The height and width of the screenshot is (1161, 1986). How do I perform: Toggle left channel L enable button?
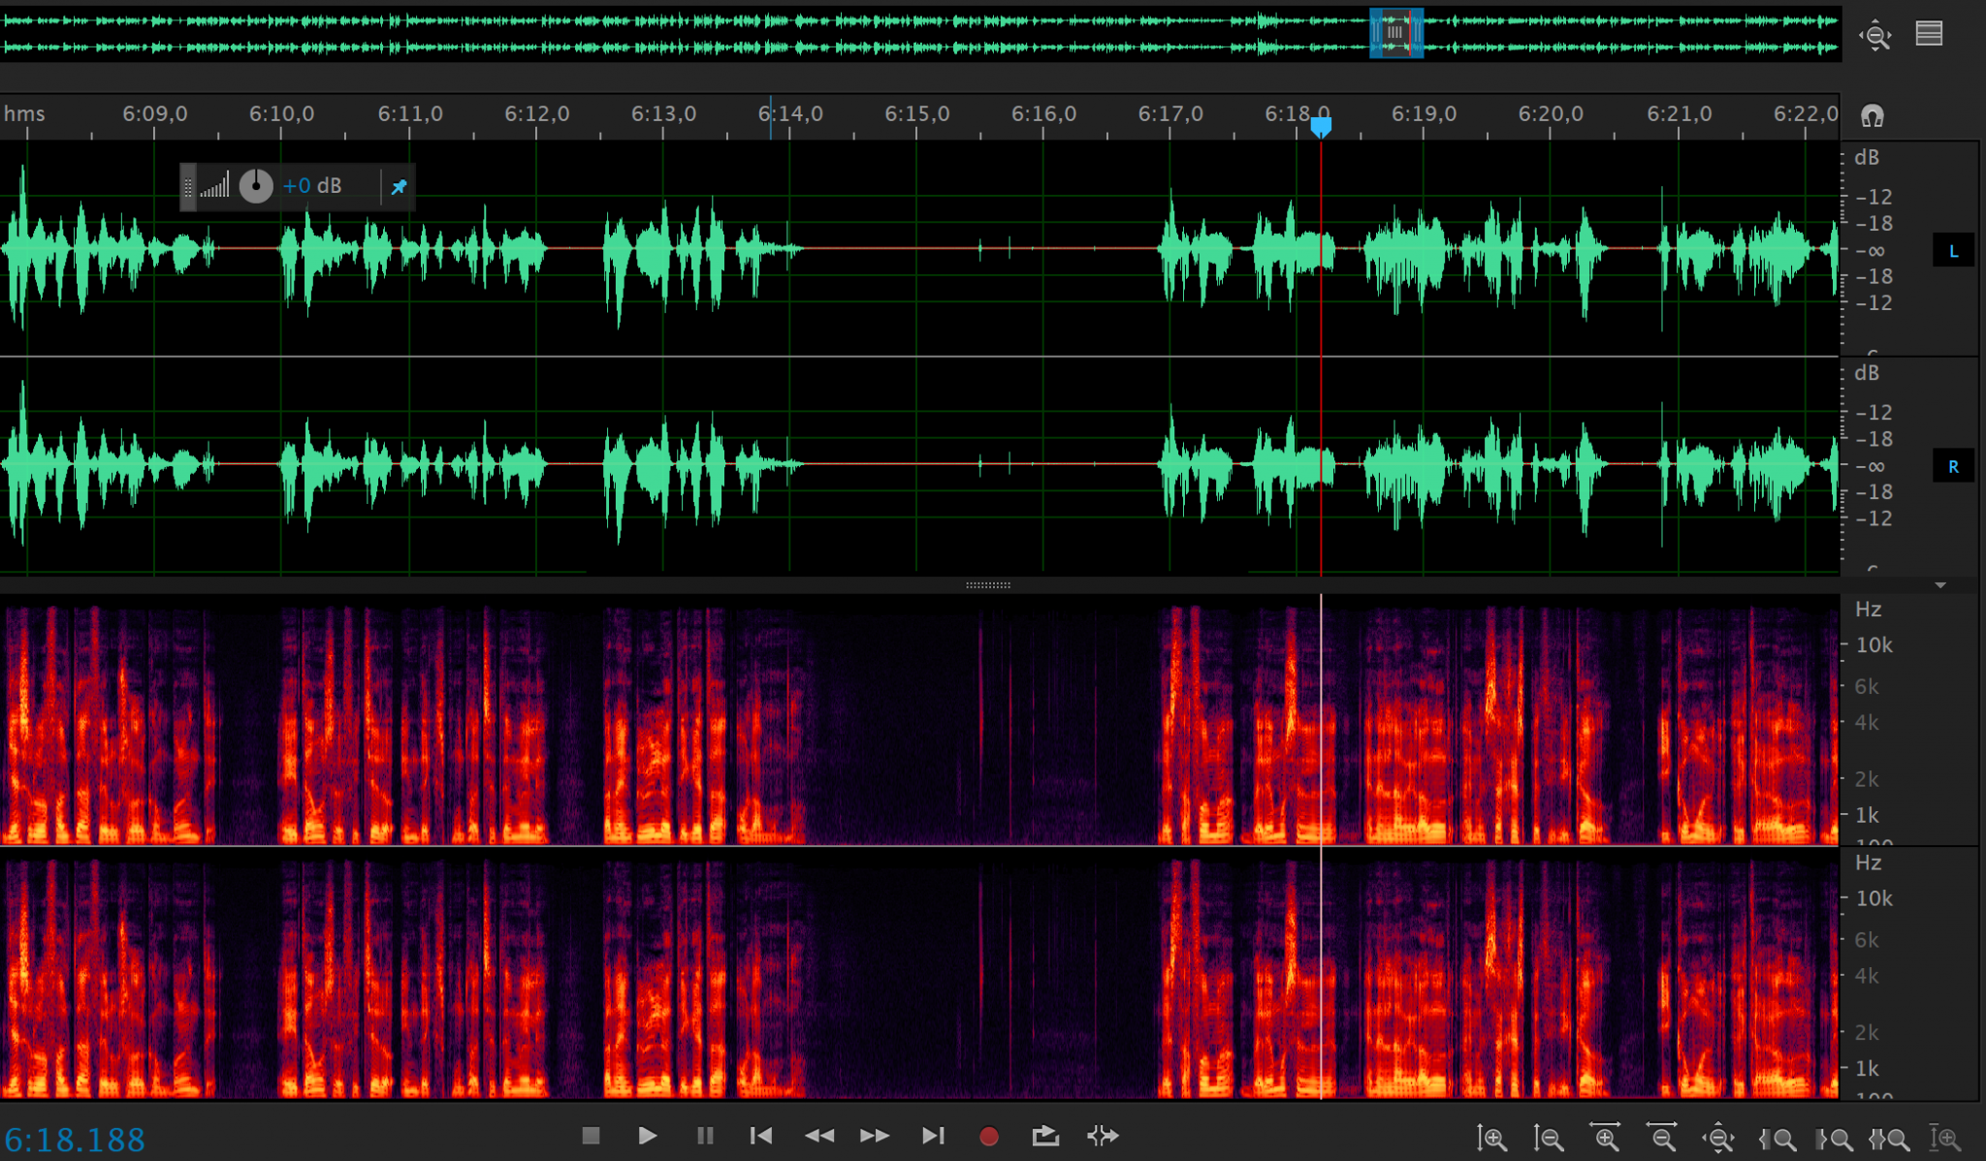1953,251
